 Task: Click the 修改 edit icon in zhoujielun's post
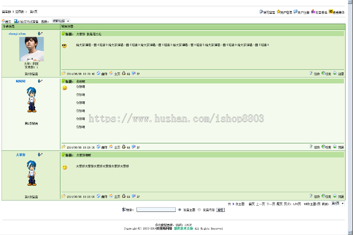click(311, 73)
